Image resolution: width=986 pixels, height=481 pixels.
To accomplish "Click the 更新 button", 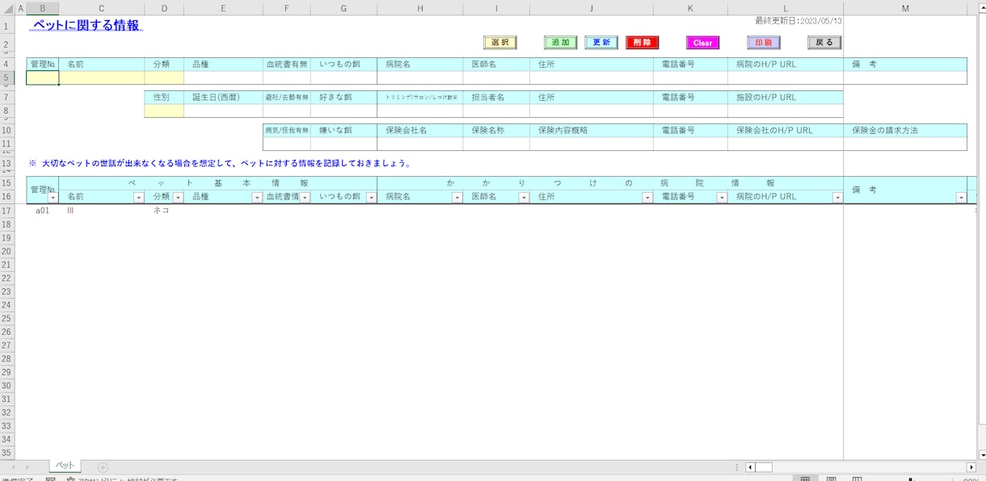I will point(601,43).
